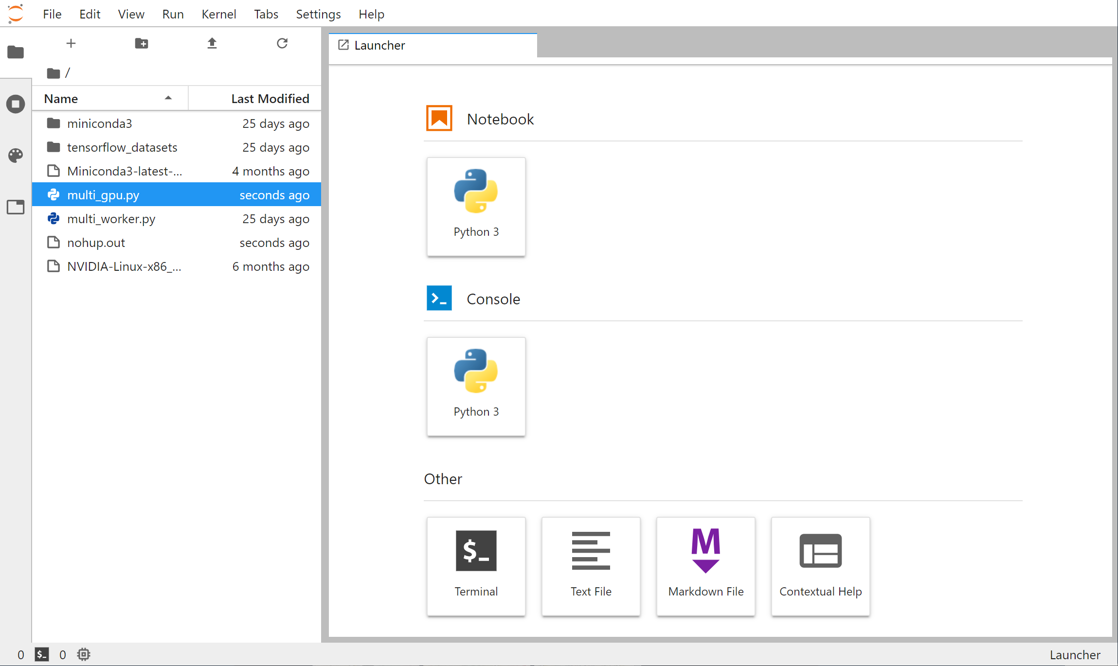Open Running Terminals and Kernels sidebar
The width and height of the screenshot is (1118, 666).
click(x=16, y=104)
